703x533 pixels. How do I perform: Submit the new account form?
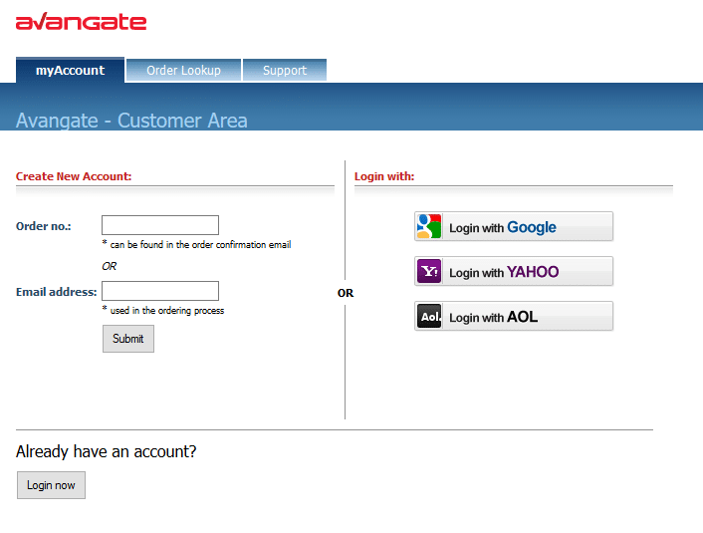point(128,339)
